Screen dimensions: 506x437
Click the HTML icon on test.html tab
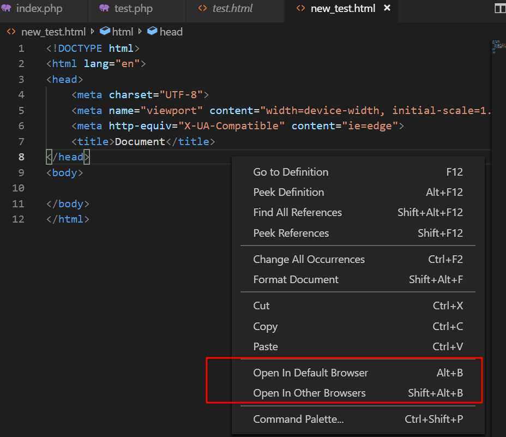coord(202,8)
